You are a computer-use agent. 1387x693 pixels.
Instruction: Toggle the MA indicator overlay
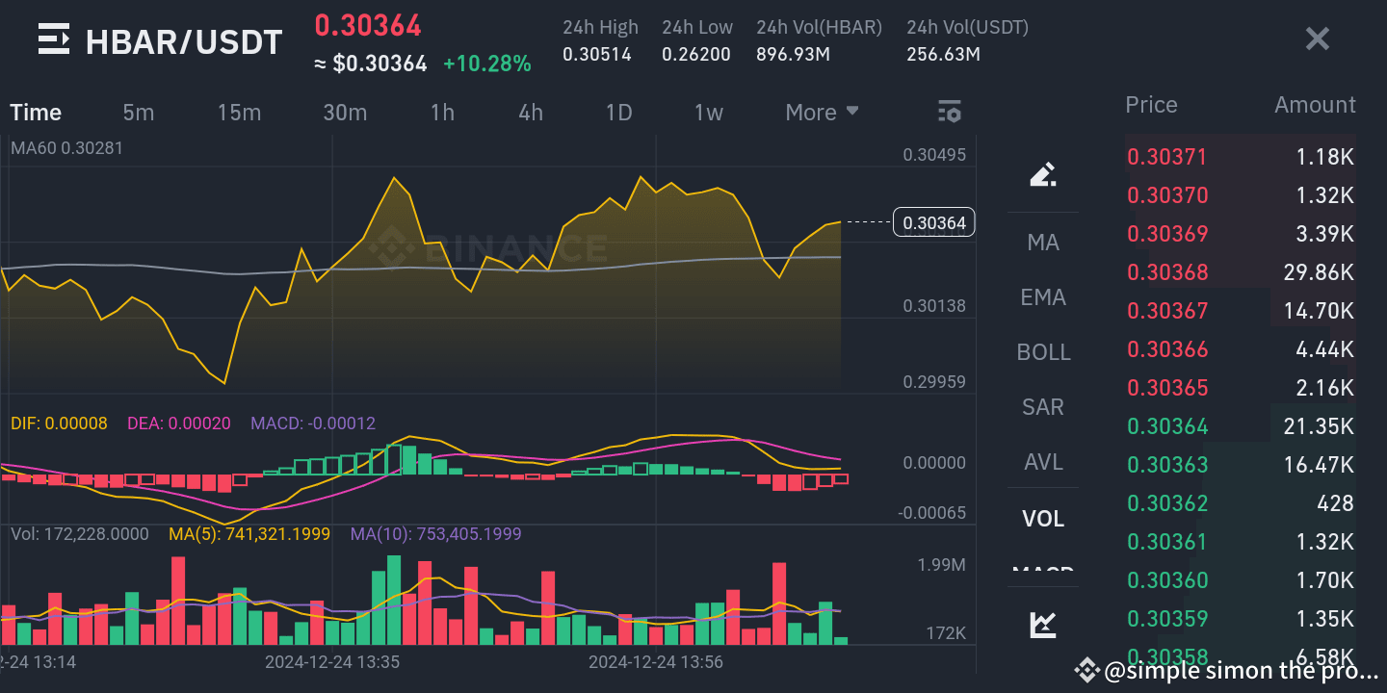[x=1043, y=243]
